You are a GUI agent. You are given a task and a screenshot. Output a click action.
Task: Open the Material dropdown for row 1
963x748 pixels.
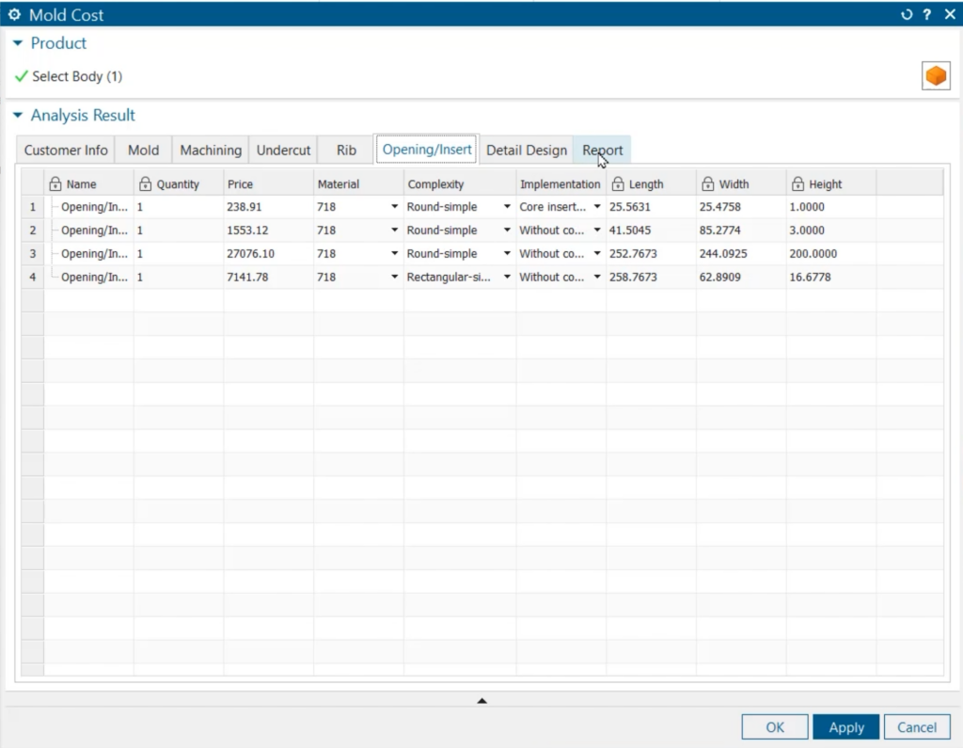click(x=395, y=206)
